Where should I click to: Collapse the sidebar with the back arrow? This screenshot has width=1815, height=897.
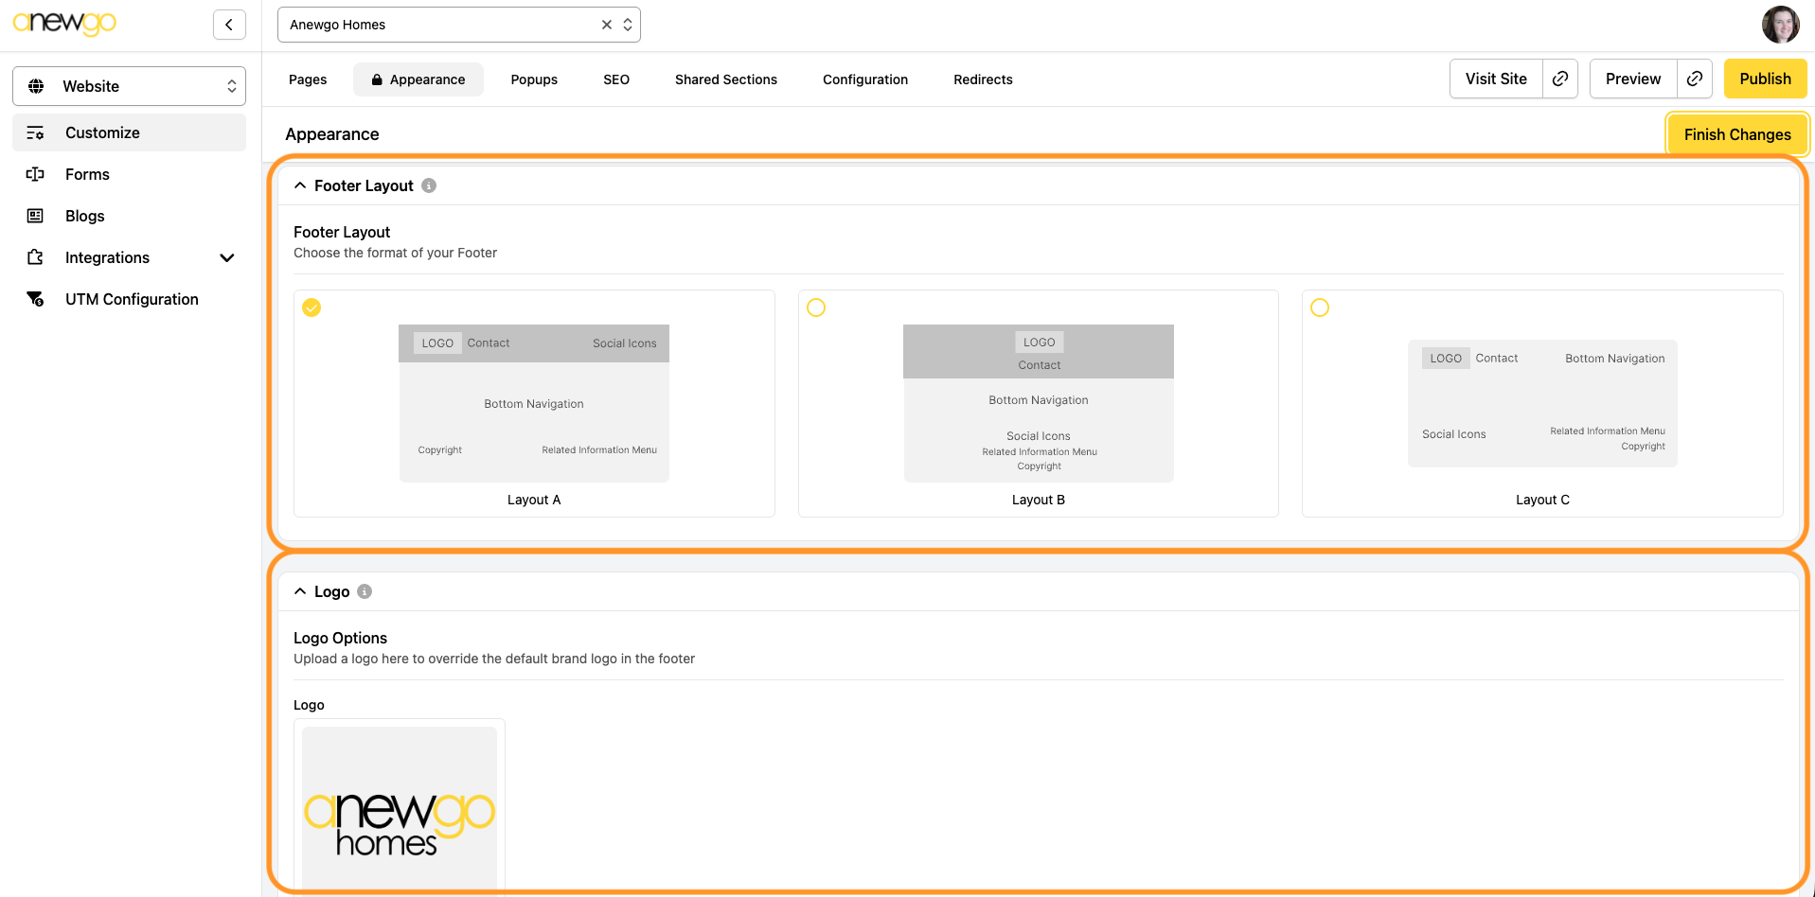pyautogui.click(x=229, y=25)
